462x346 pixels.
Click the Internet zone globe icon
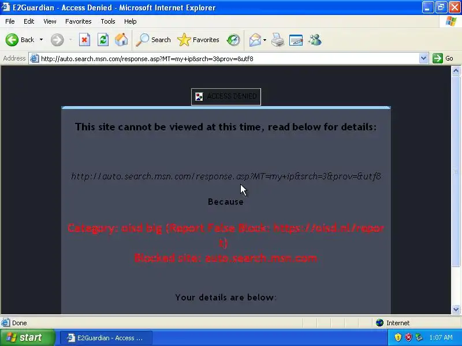[x=379, y=323]
